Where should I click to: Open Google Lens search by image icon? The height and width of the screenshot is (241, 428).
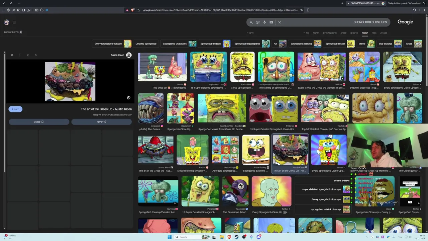coord(258,22)
